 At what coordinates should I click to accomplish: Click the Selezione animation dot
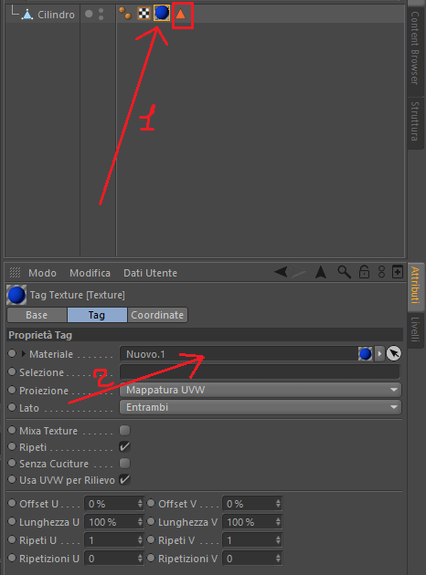tap(12, 371)
